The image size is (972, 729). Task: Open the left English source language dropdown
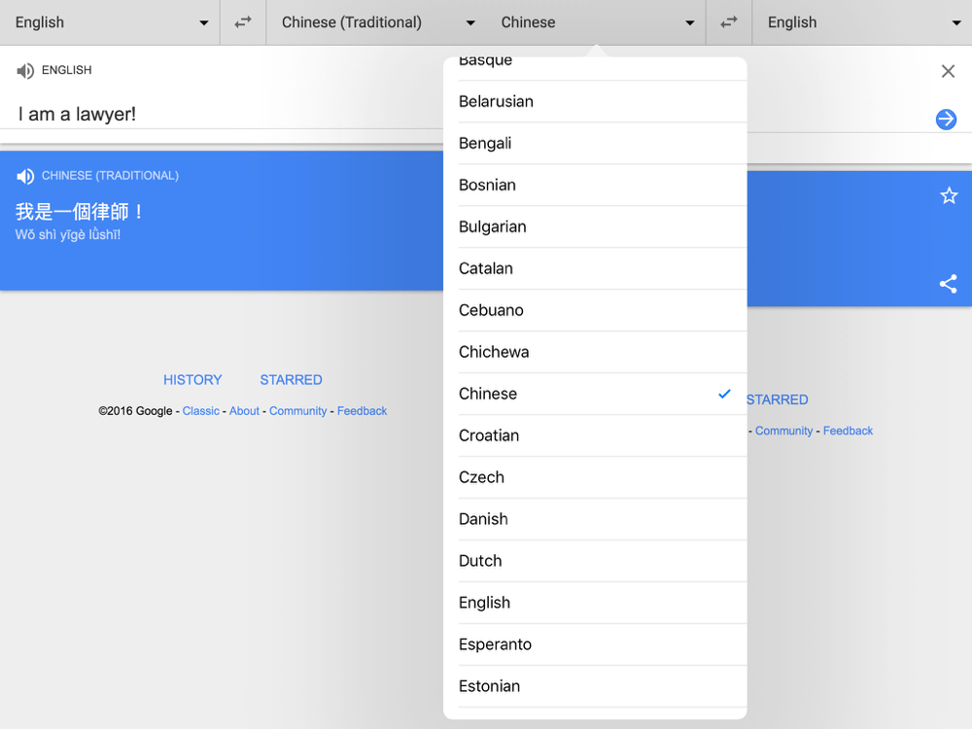click(x=110, y=22)
